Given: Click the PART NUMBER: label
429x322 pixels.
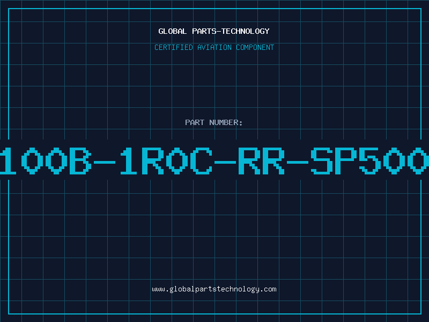Looking at the screenshot, I should tap(214, 122).
